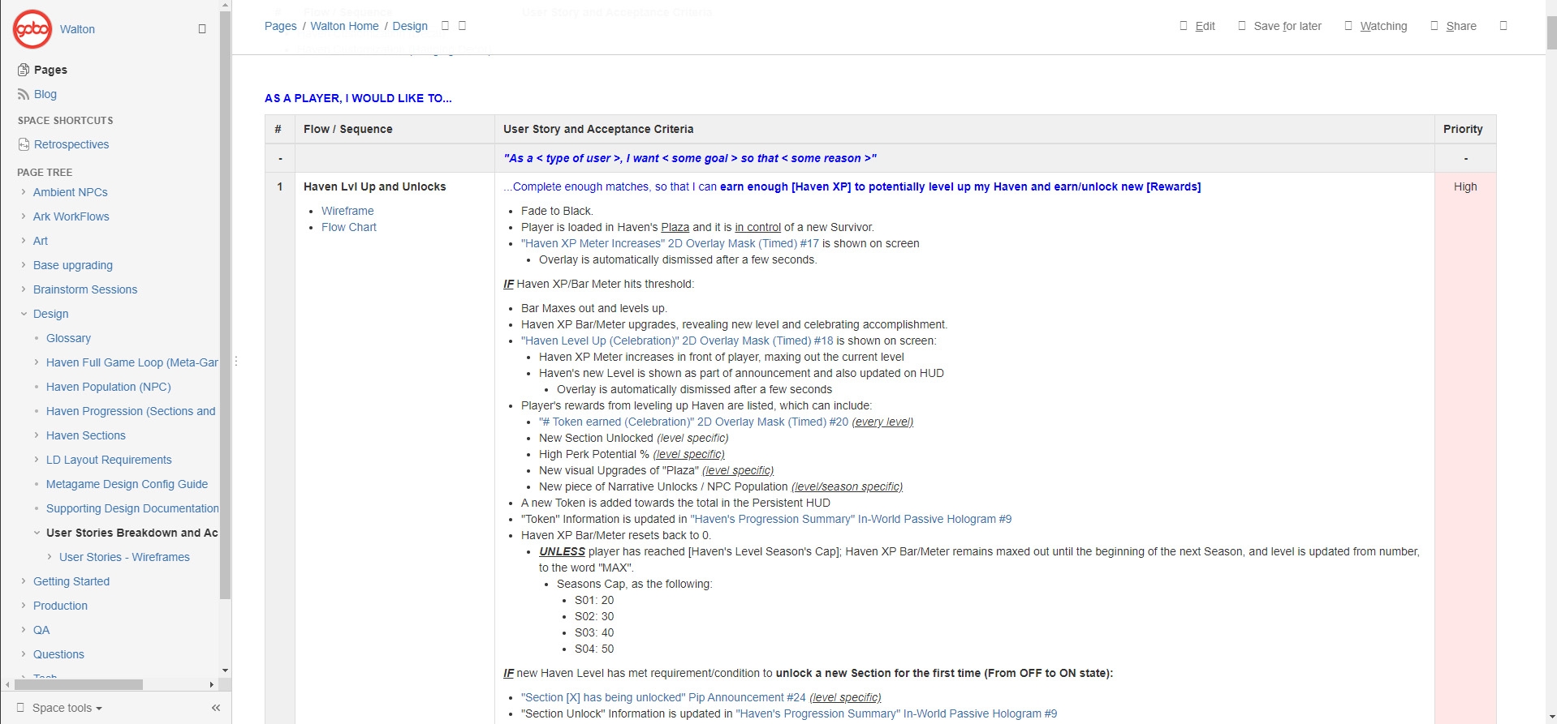Image resolution: width=1557 pixels, height=724 pixels.
Task: Click the icon next to Walton title
Action: [202, 28]
